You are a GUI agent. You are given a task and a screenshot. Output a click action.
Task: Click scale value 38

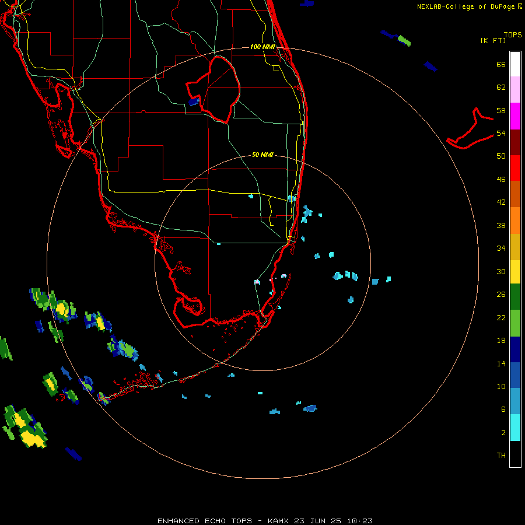point(501,225)
